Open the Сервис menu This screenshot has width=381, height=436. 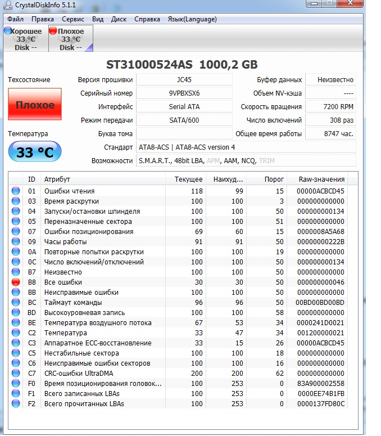[72, 19]
